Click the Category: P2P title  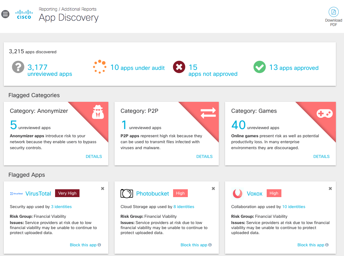click(139, 111)
